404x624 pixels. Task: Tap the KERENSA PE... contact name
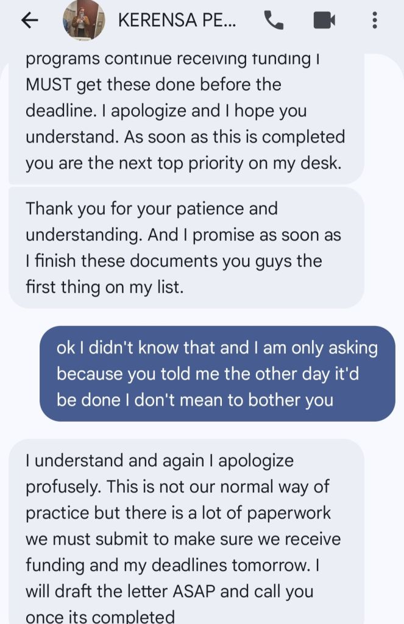(x=177, y=21)
